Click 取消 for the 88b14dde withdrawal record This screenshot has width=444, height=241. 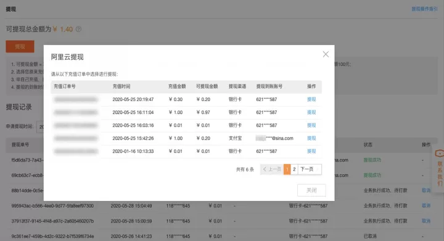coord(426,190)
